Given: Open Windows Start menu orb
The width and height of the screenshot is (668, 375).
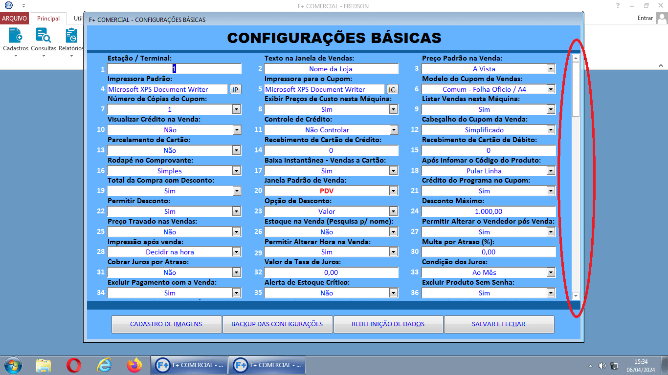Looking at the screenshot, I should click(12, 365).
